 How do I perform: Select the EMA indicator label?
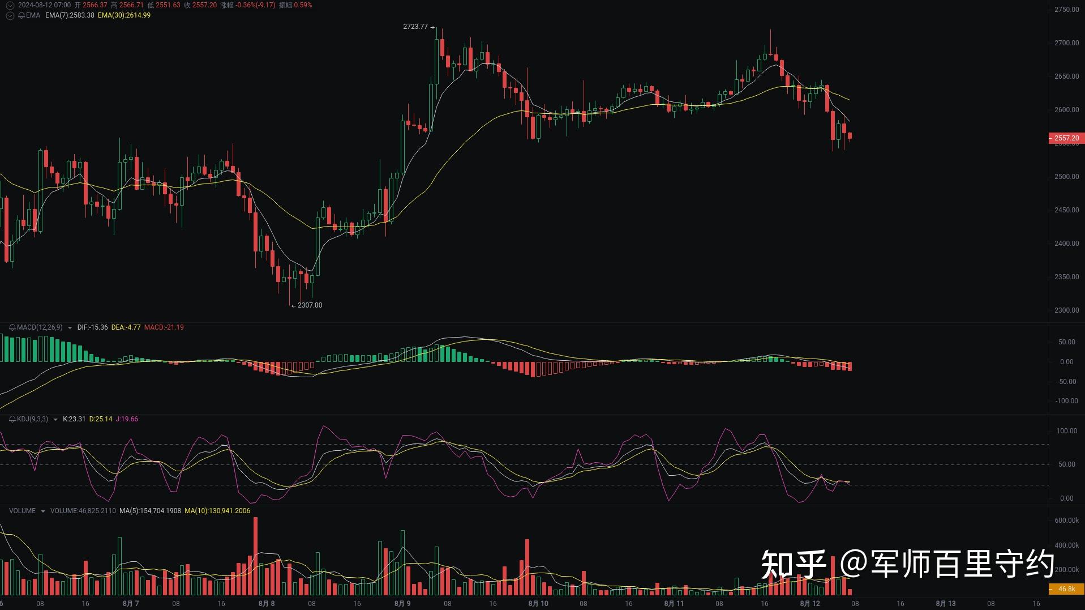click(x=33, y=15)
